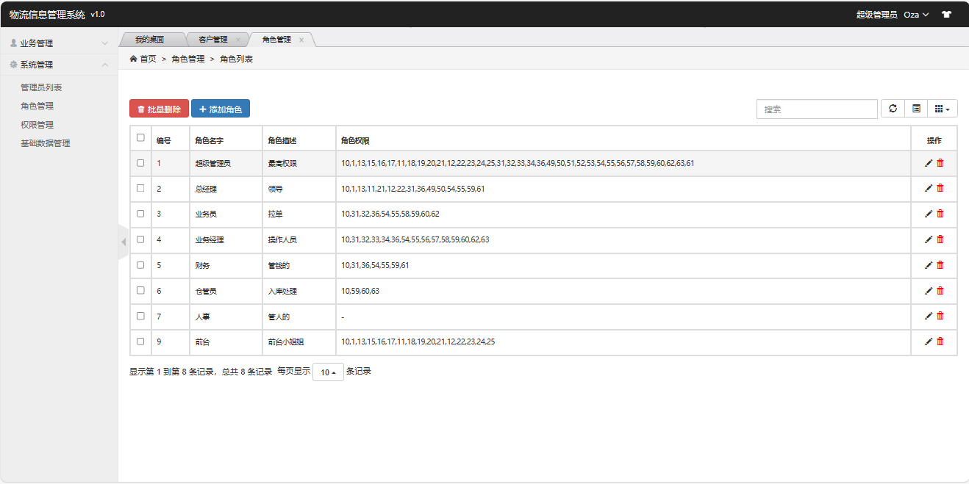Viewport: 969px width, 484px height.
Task: Click the 角色描述 column header
Action: [298, 138]
